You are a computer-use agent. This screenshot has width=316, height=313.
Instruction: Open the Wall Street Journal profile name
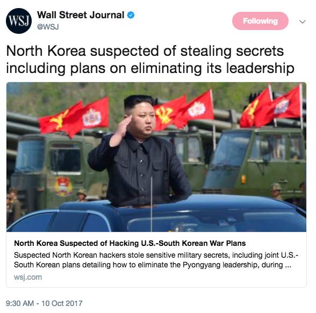point(81,15)
